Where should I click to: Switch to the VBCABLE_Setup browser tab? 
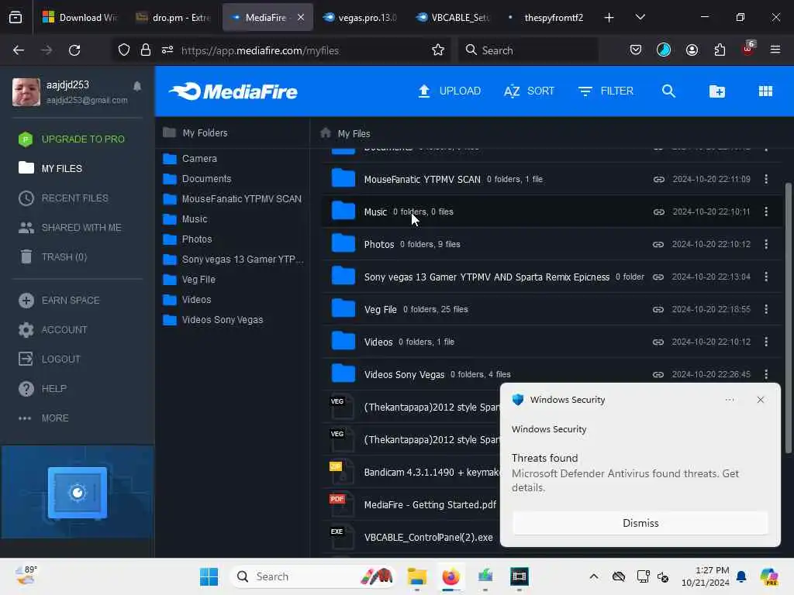coord(453,17)
